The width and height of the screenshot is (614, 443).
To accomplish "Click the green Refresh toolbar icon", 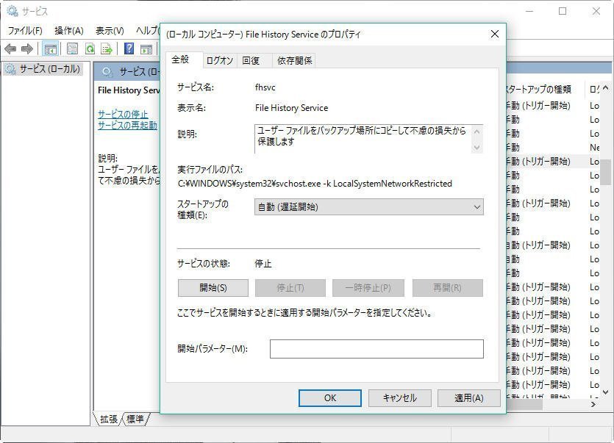I will click(90, 49).
